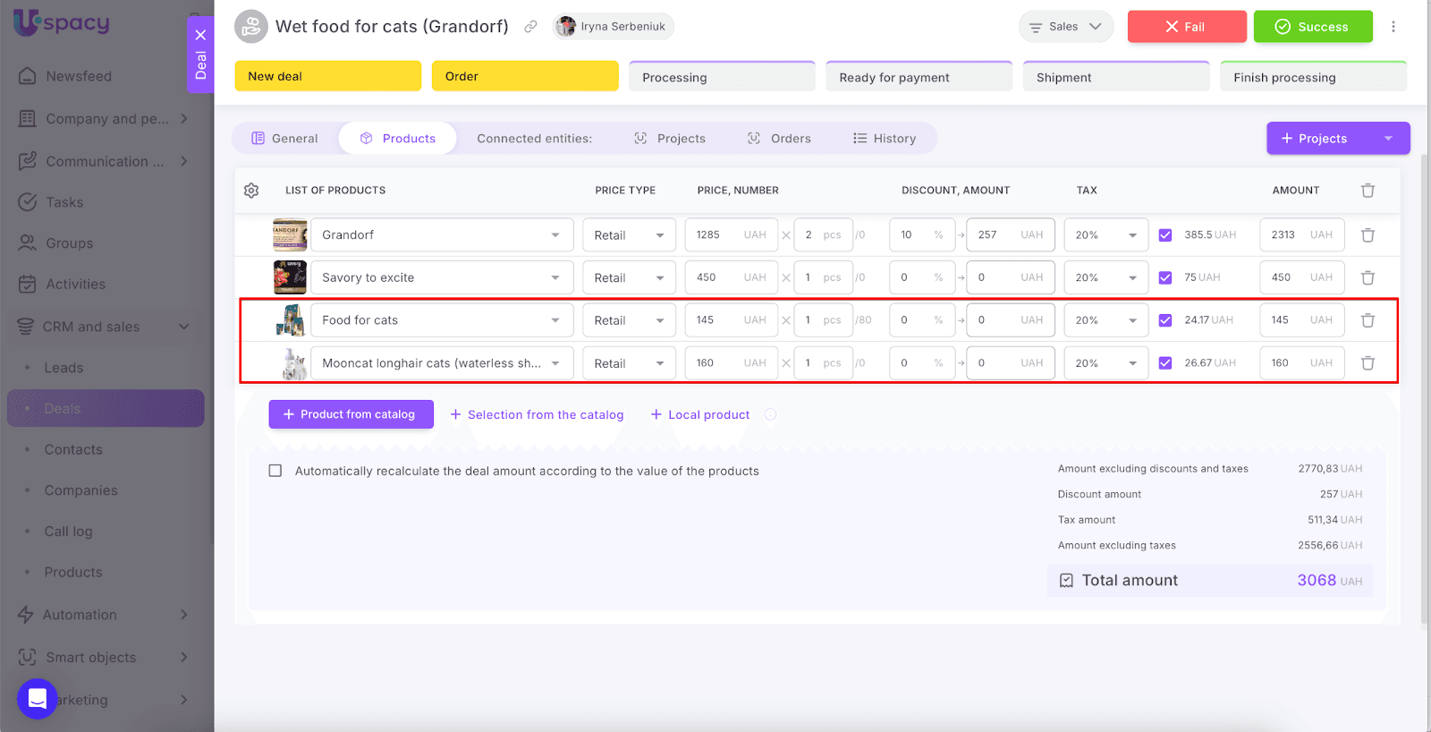Open the 20% tax dropdown for Mooncat
Image resolution: width=1431 pixels, height=732 pixels.
click(1105, 363)
